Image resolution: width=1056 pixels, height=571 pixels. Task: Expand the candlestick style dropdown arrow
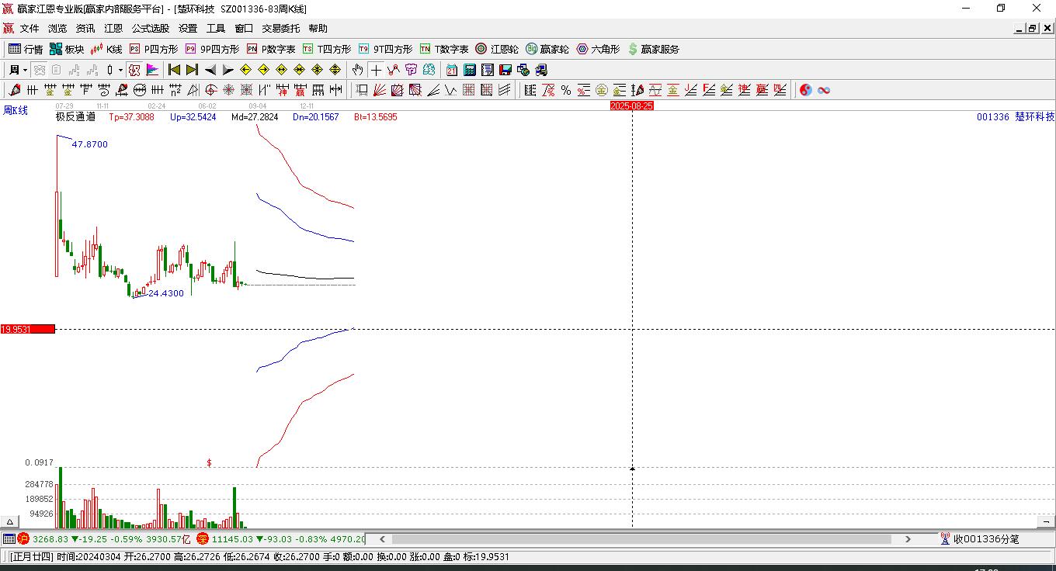(120, 70)
